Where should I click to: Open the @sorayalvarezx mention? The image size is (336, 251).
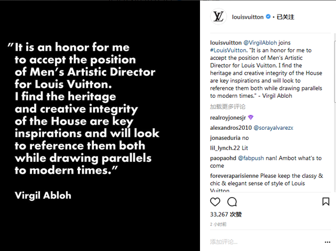pyautogui.click(x=273, y=128)
